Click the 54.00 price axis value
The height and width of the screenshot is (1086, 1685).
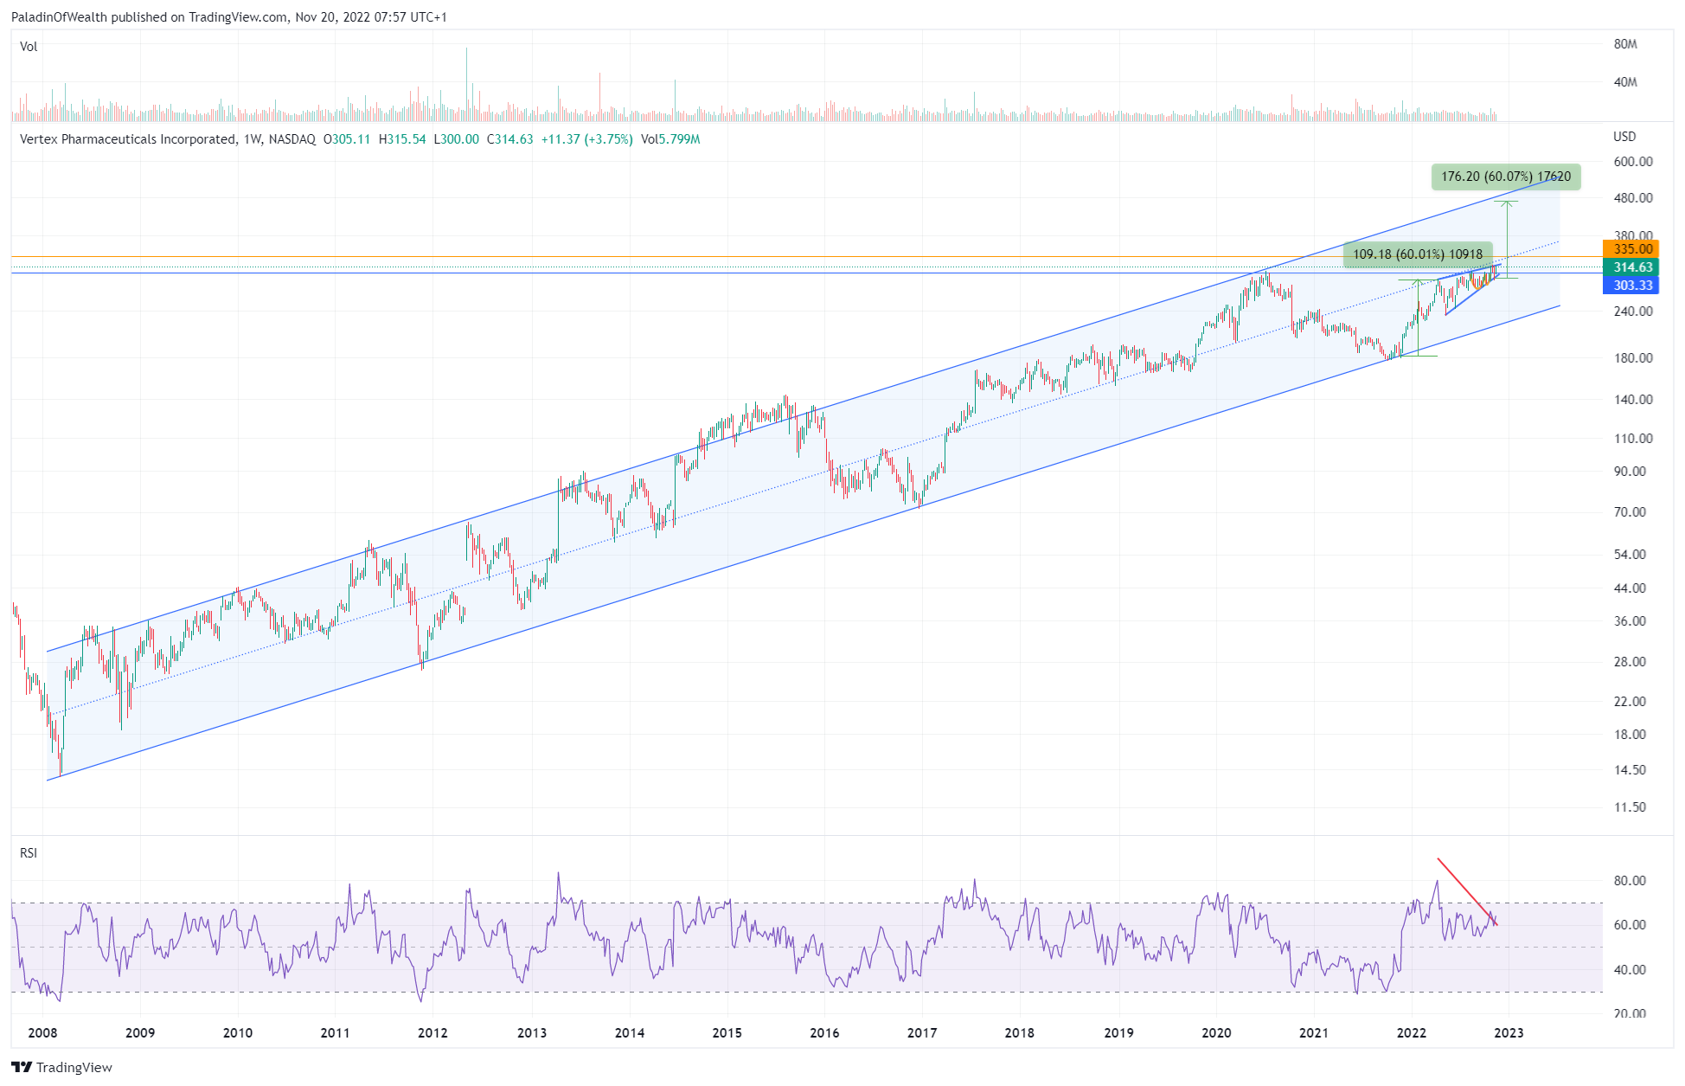pyautogui.click(x=1630, y=555)
